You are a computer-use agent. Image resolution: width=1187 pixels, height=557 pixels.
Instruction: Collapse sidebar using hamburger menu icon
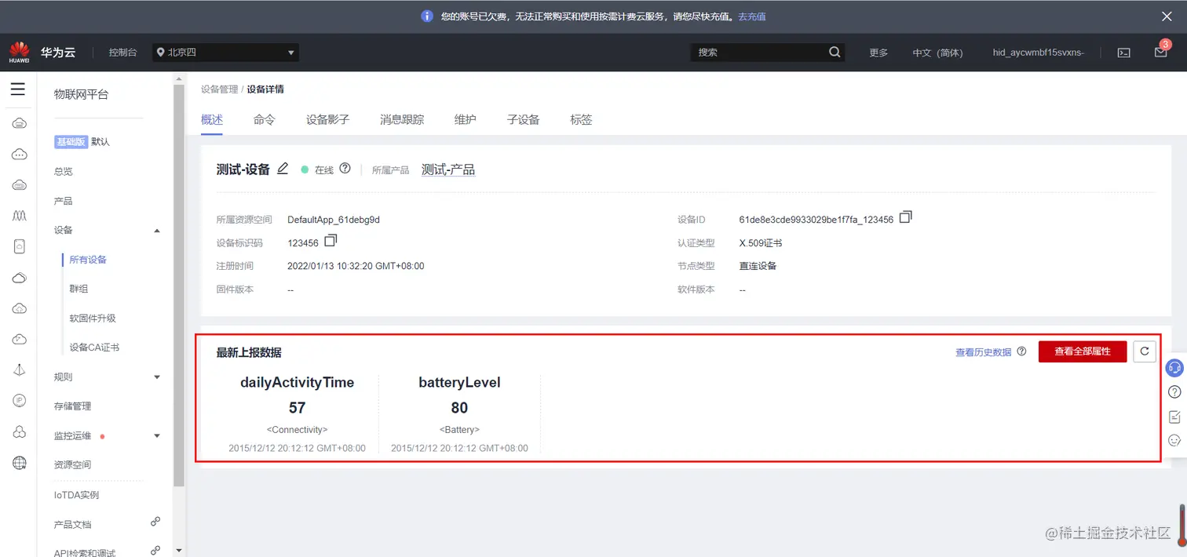click(18, 89)
